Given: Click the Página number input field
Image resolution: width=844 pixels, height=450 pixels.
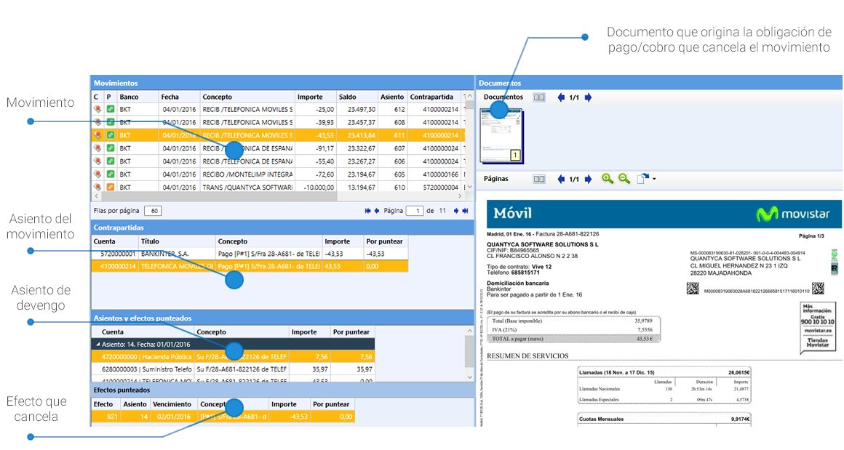Looking at the screenshot, I should click(415, 211).
